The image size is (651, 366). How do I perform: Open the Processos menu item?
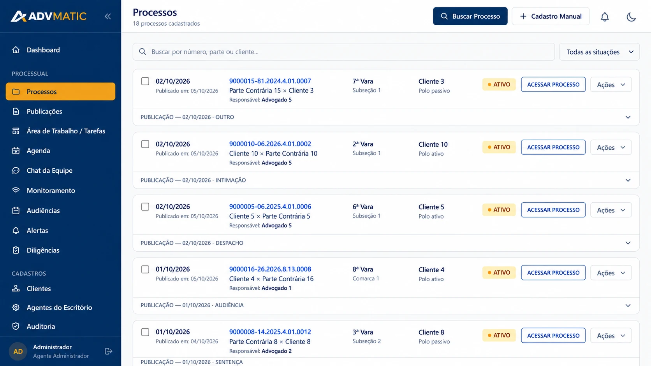(x=60, y=91)
